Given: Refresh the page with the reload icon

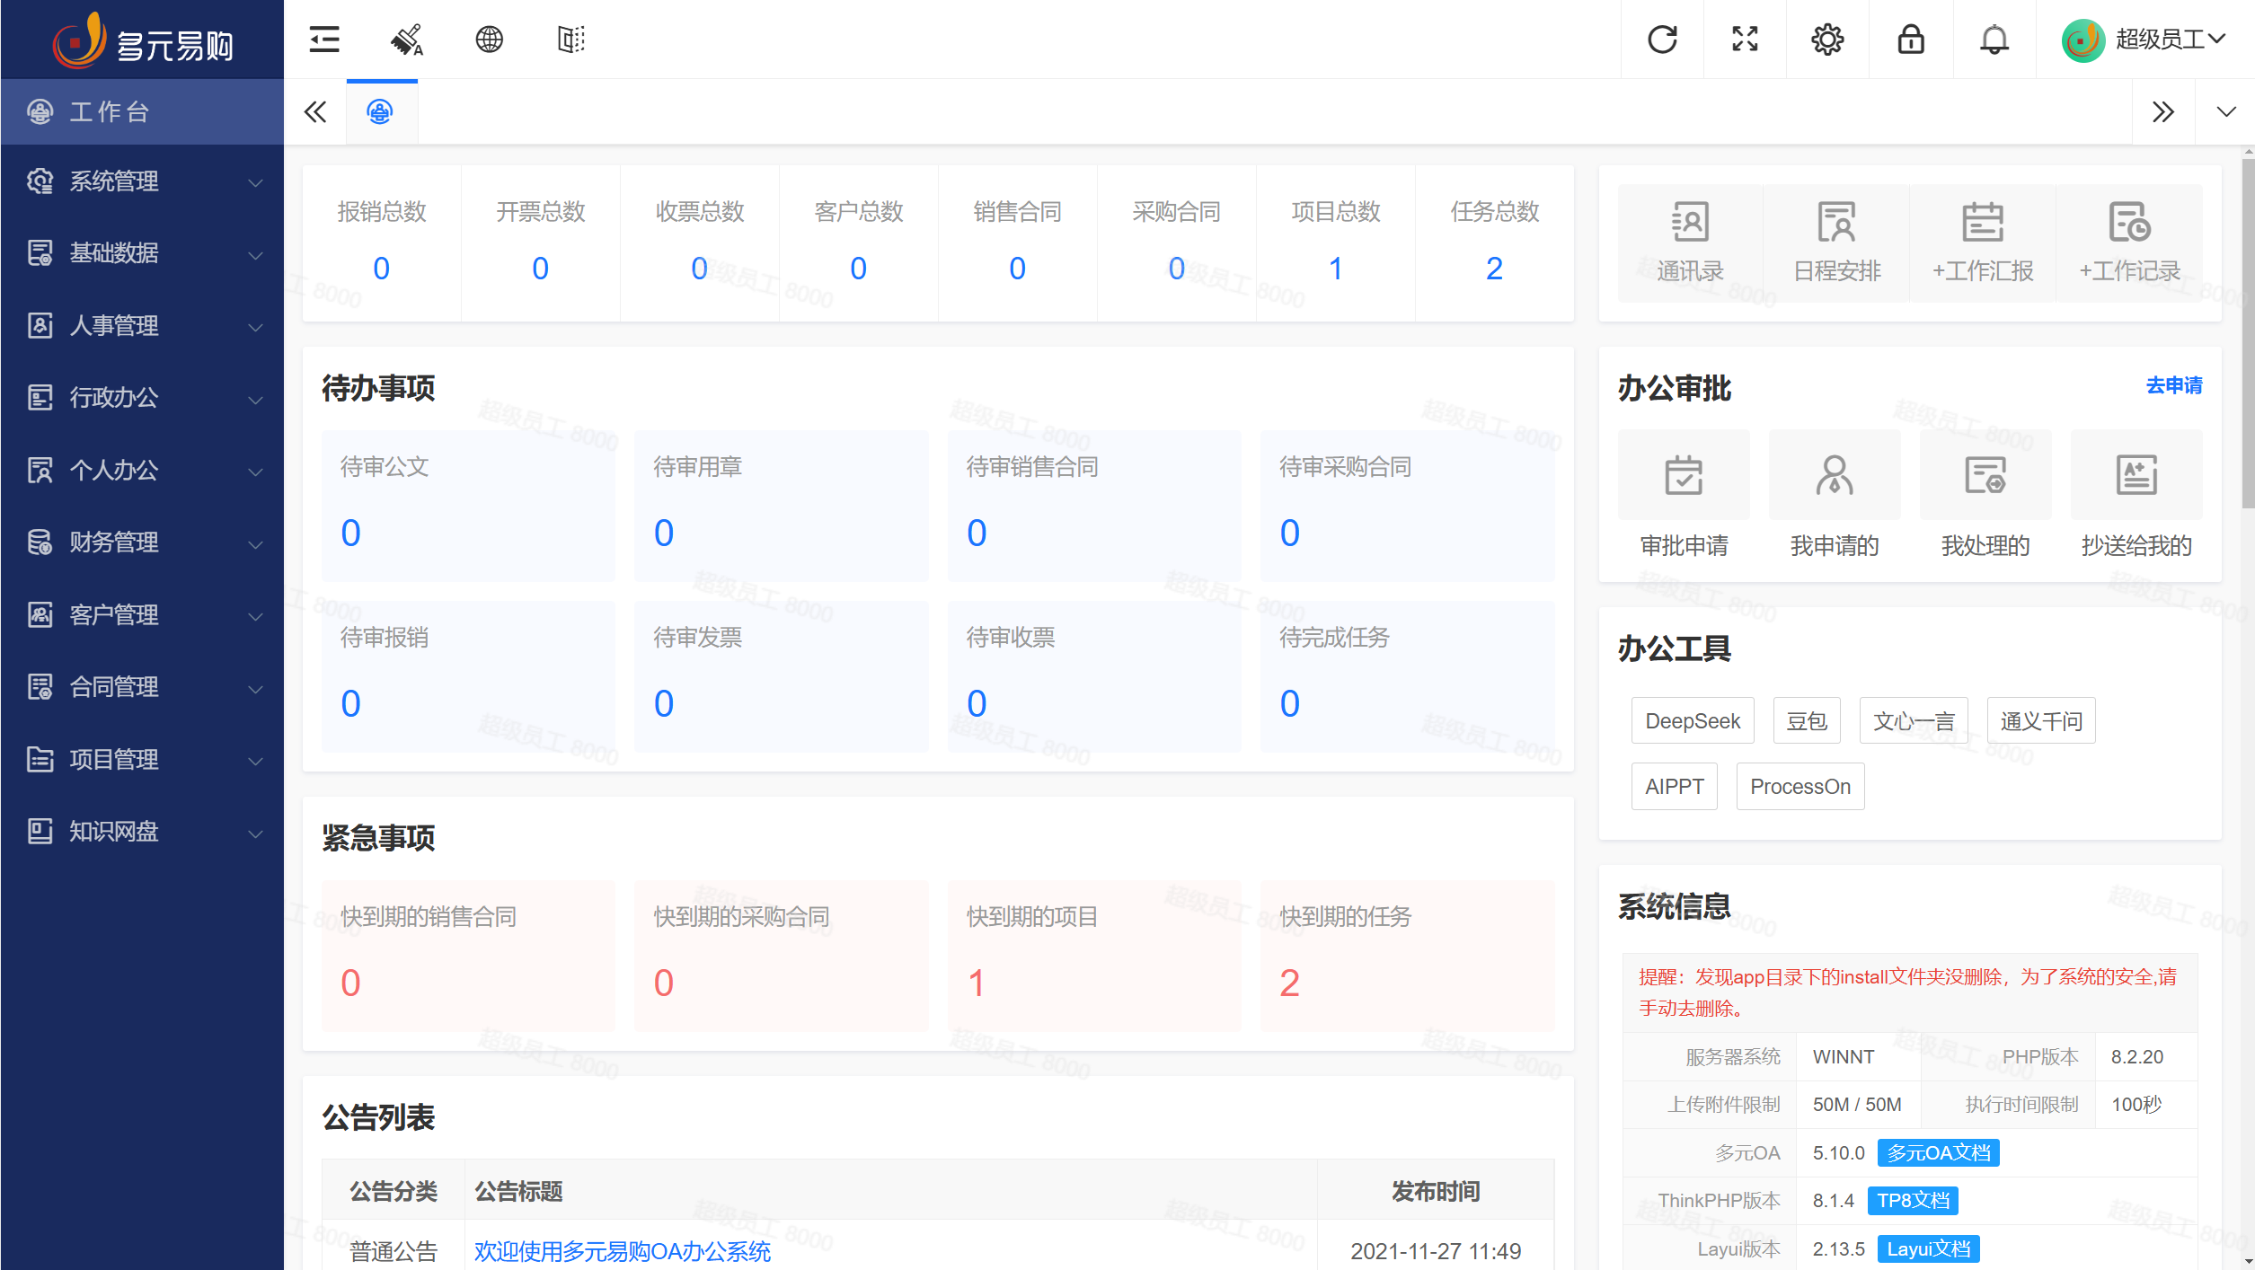Looking at the screenshot, I should 1663,40.
